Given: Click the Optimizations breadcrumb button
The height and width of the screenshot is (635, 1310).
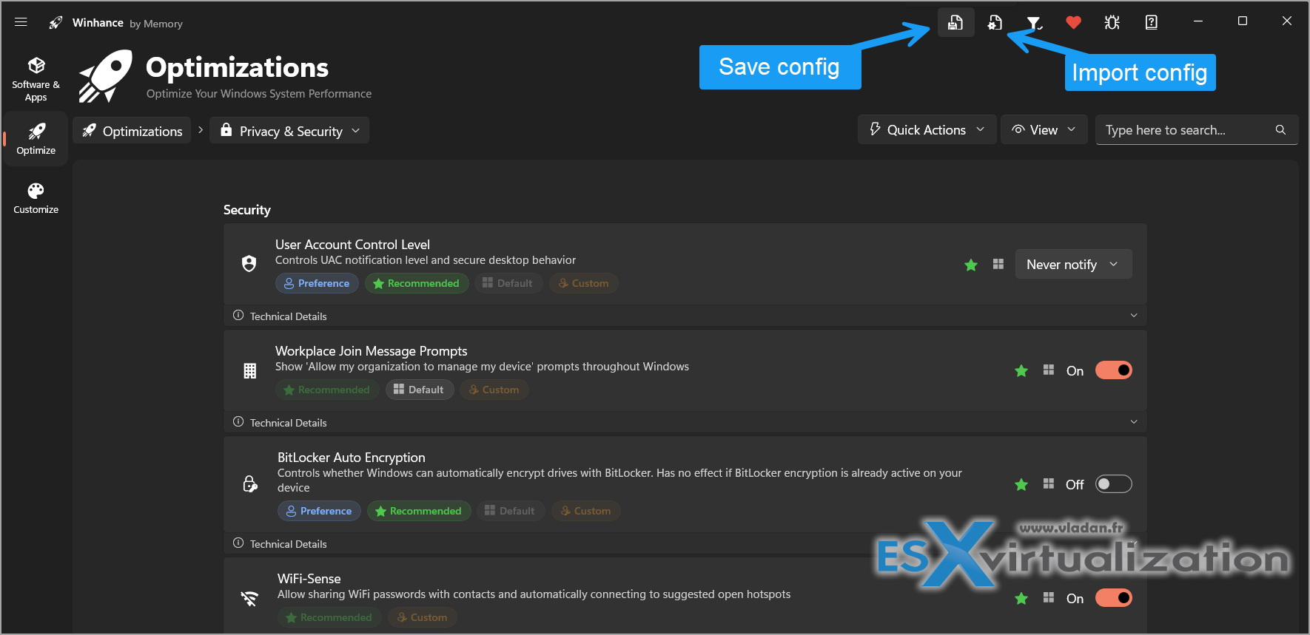Looking at the screenshot, I should pyautogui.click(x=132, y=131).
